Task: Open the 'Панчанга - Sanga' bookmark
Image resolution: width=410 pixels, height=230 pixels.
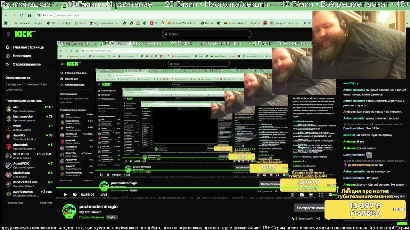Action: 29,23
